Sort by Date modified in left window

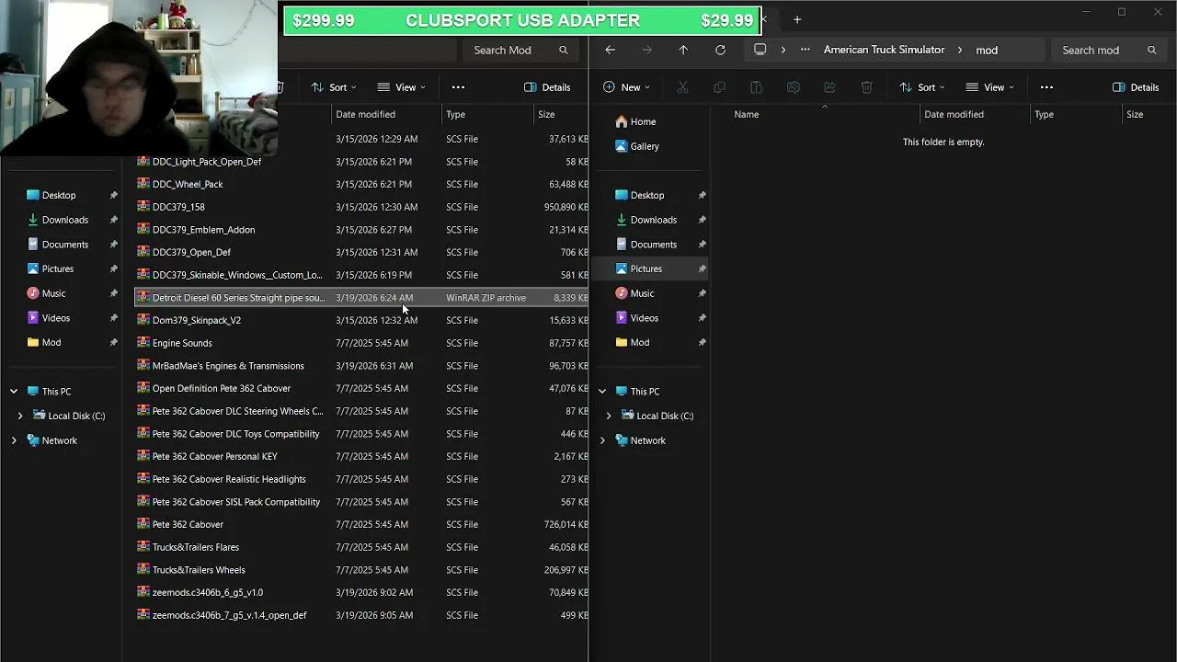365,114
